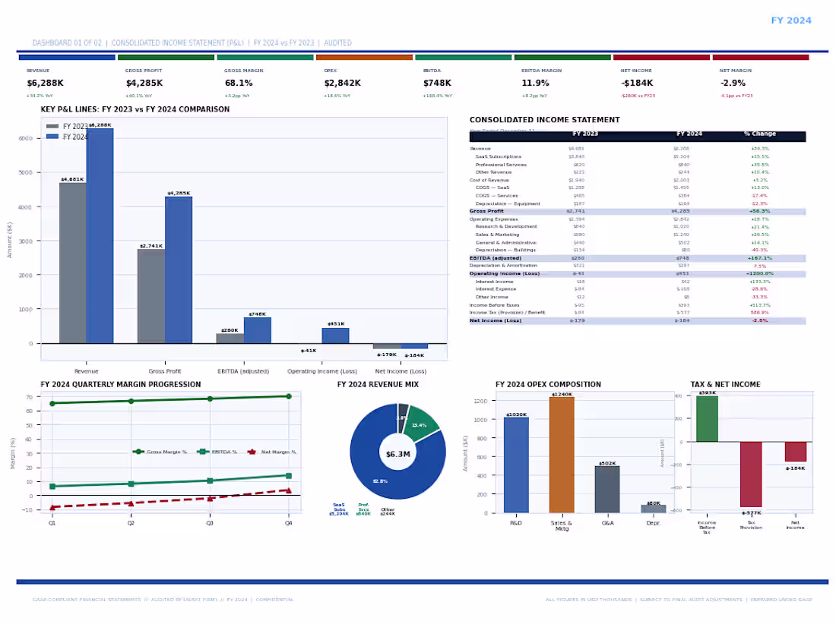
Task: Click the dashboard breadcrumb title 'DASHBOARD 01 OF 02'
Action: pyautogui.click(x=67, y=43)
